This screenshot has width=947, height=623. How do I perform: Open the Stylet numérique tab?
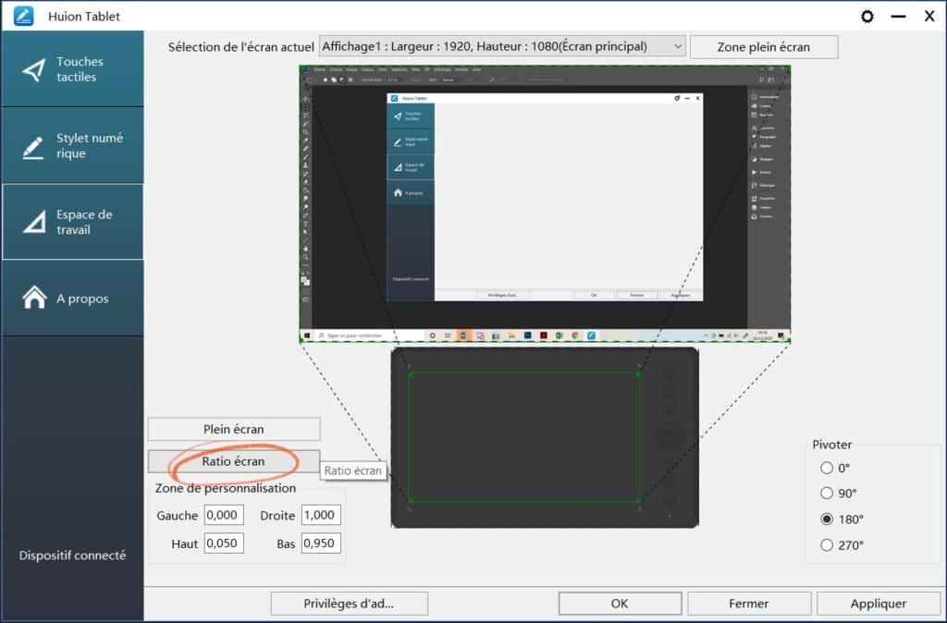72,145
